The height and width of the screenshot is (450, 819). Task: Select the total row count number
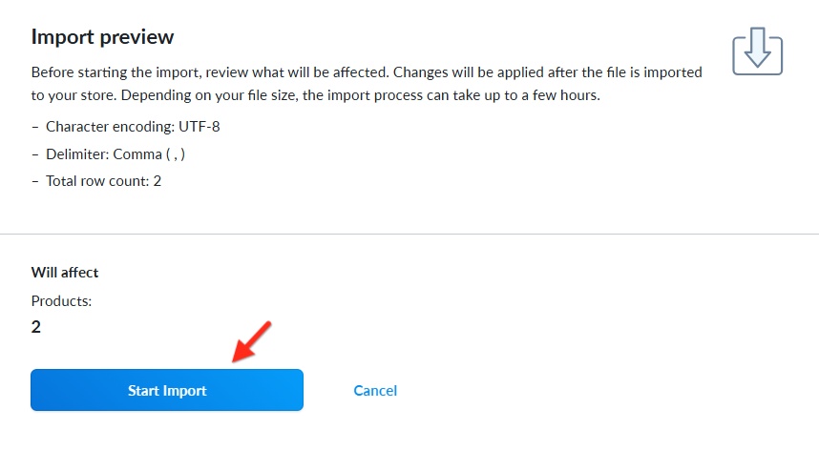tap(157, 181)
